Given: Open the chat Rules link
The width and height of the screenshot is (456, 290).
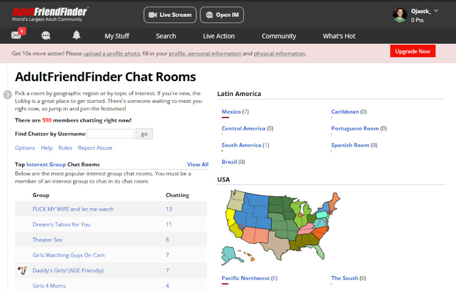Looking at the screenshot, I should tap(65, 148).
